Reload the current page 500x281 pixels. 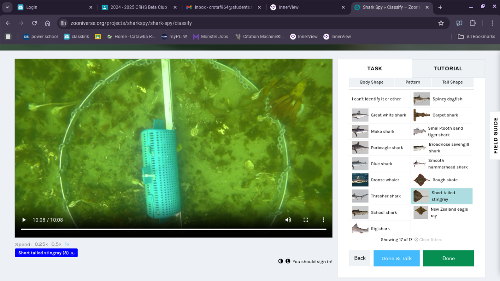[x=34, y=23]
